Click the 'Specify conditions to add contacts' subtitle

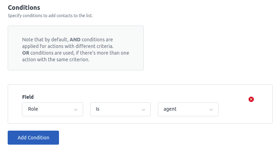50,15
